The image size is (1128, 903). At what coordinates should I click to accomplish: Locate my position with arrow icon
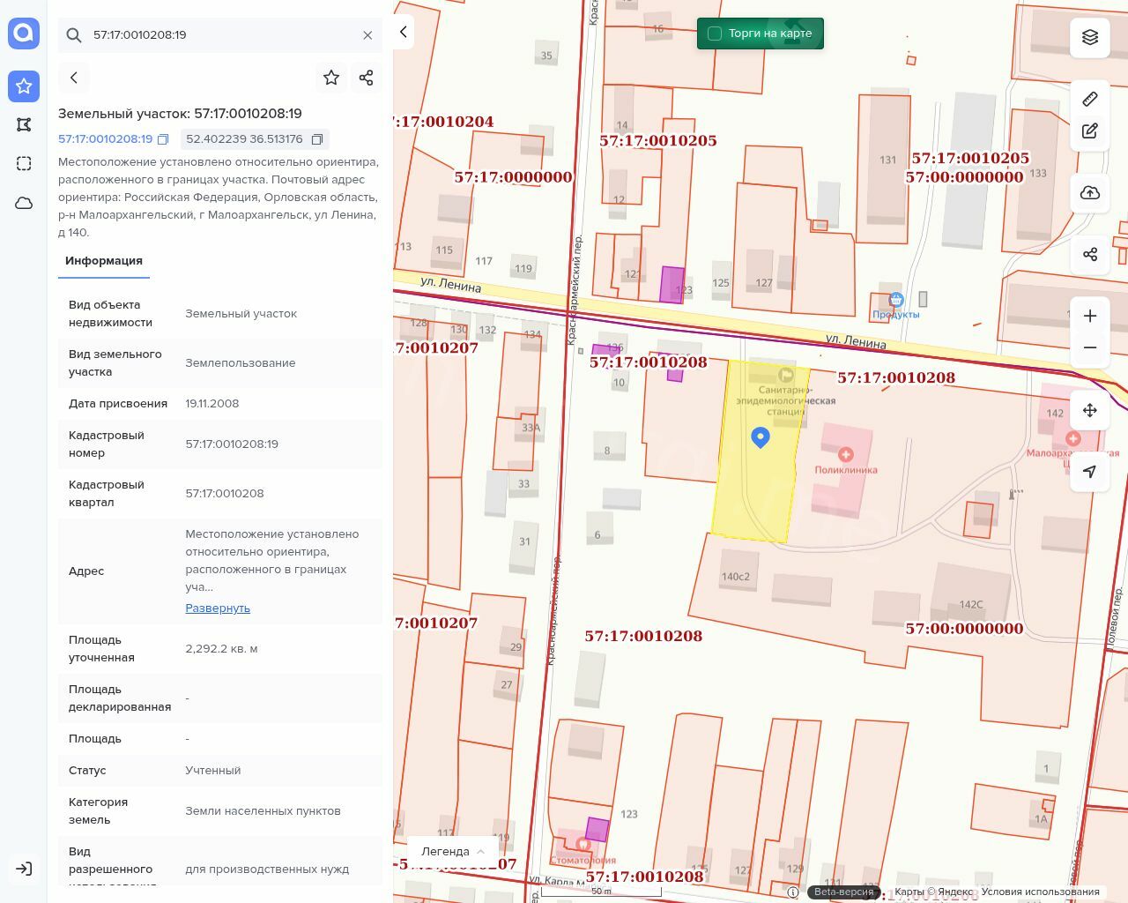tap(1090, 472)
